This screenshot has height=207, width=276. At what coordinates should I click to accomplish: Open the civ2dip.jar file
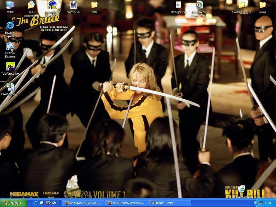point(73,5)
